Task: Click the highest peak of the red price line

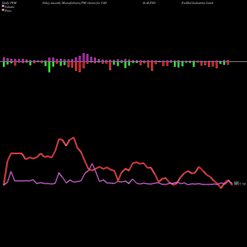Action: click(74, 137)
